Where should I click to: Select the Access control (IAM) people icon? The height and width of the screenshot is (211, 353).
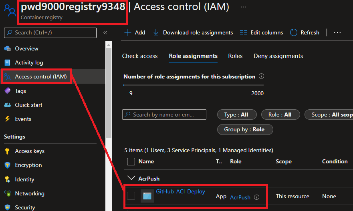coord(8,77)
